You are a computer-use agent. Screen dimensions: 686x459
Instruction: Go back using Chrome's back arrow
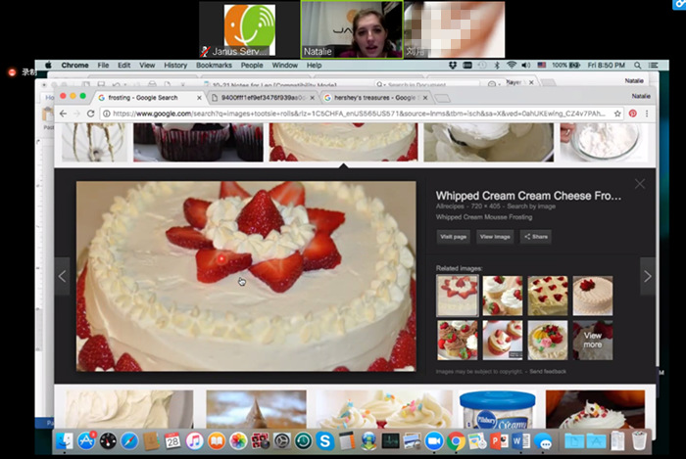tap(63, 114)
